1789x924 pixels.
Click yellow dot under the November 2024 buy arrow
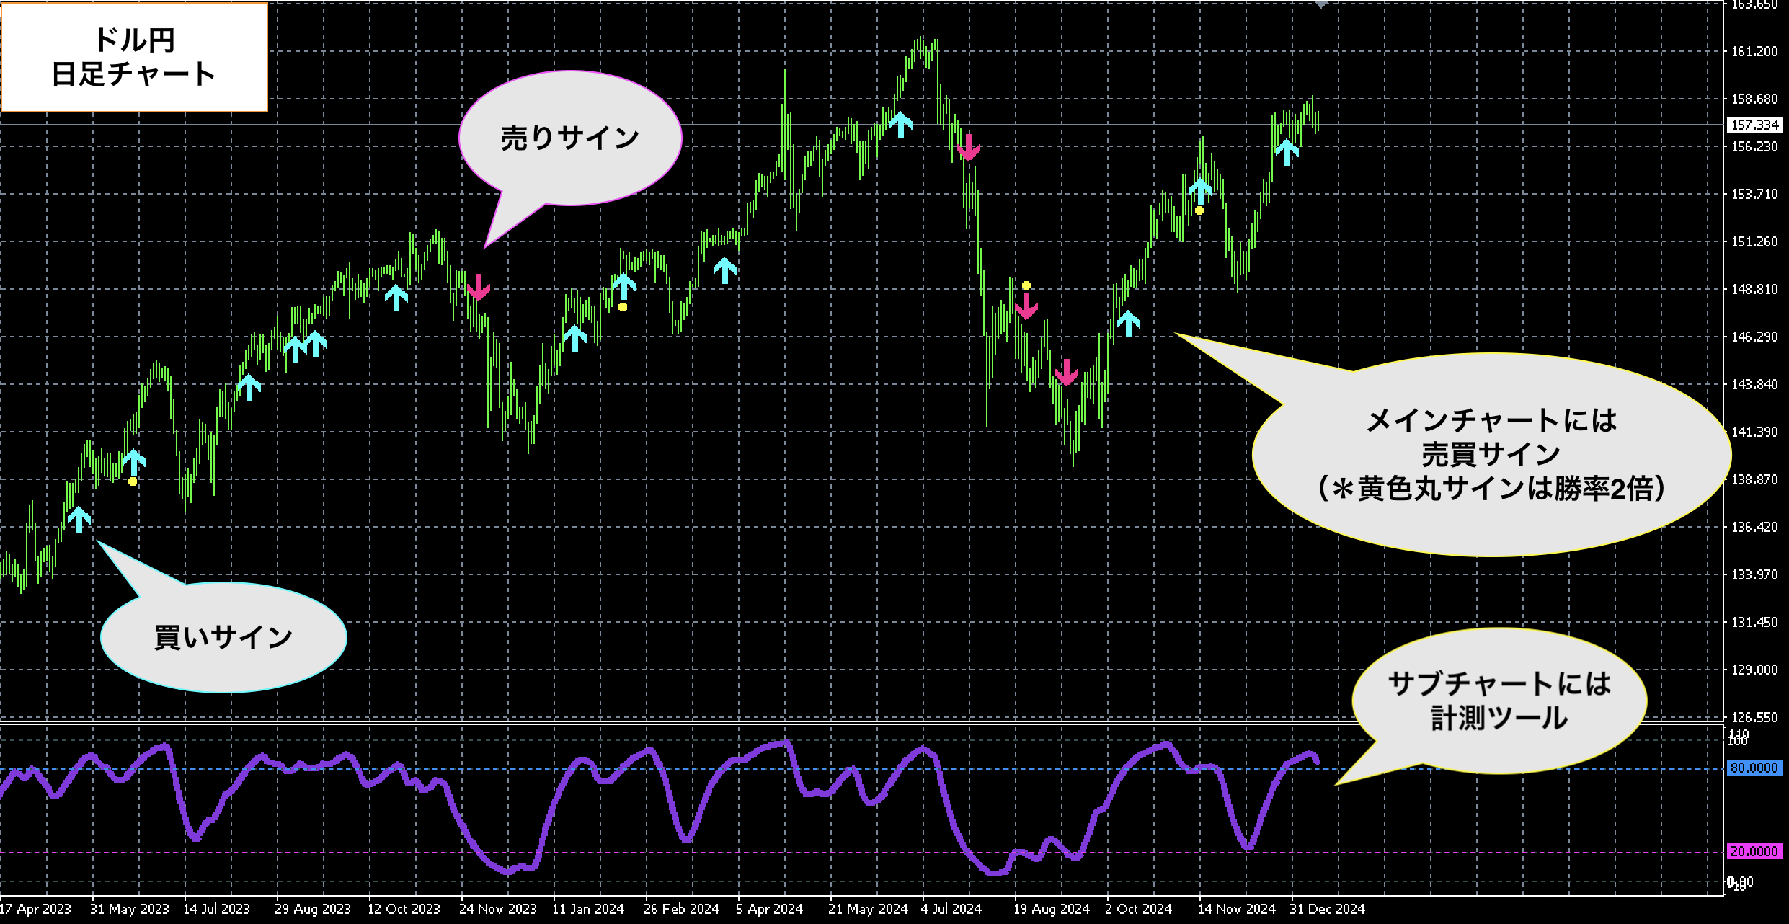[x=1199, y=210]
